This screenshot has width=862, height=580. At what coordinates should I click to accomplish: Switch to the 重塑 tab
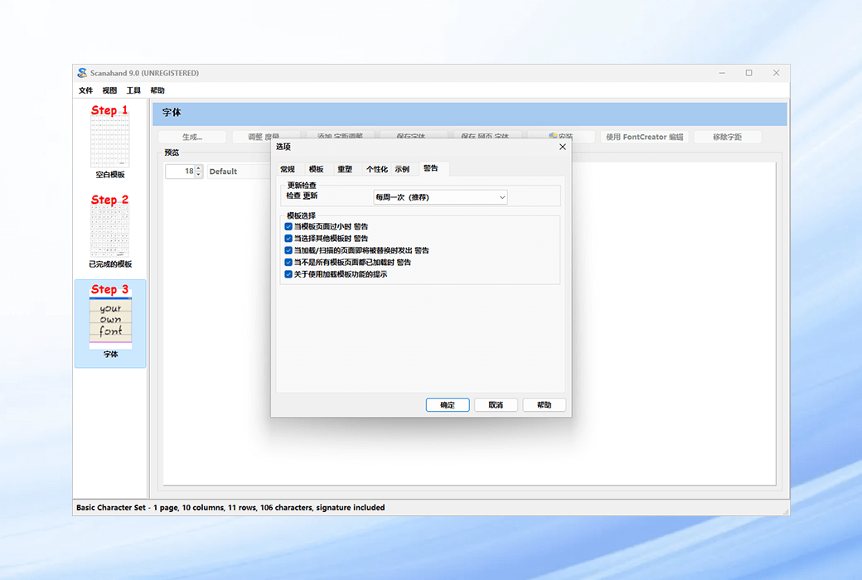[345, 169]
